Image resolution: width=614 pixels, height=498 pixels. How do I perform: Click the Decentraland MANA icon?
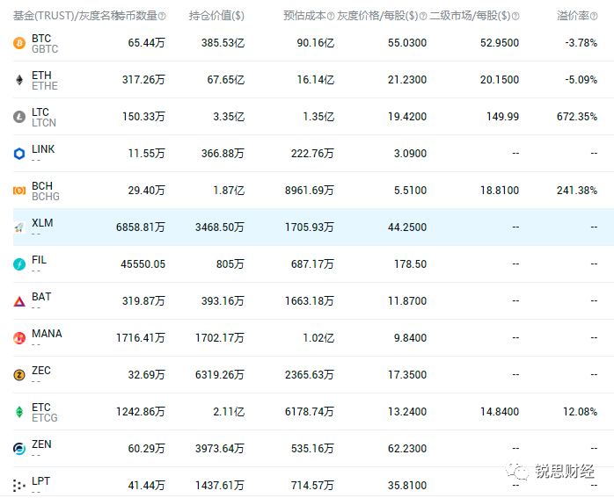19,338
